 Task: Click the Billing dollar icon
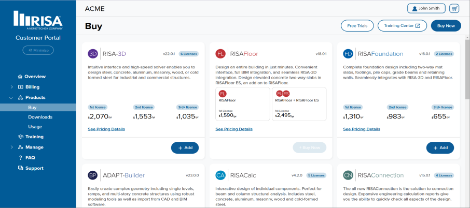[20, 87]
